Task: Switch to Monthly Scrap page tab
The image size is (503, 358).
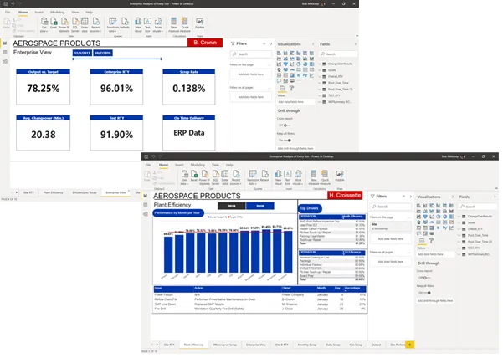Action: pos(307,345)
